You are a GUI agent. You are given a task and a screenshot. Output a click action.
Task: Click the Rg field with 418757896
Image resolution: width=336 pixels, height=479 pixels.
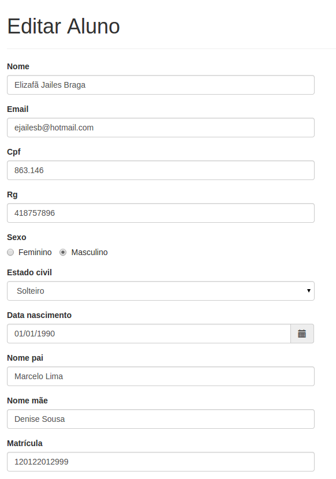point(161,213)
